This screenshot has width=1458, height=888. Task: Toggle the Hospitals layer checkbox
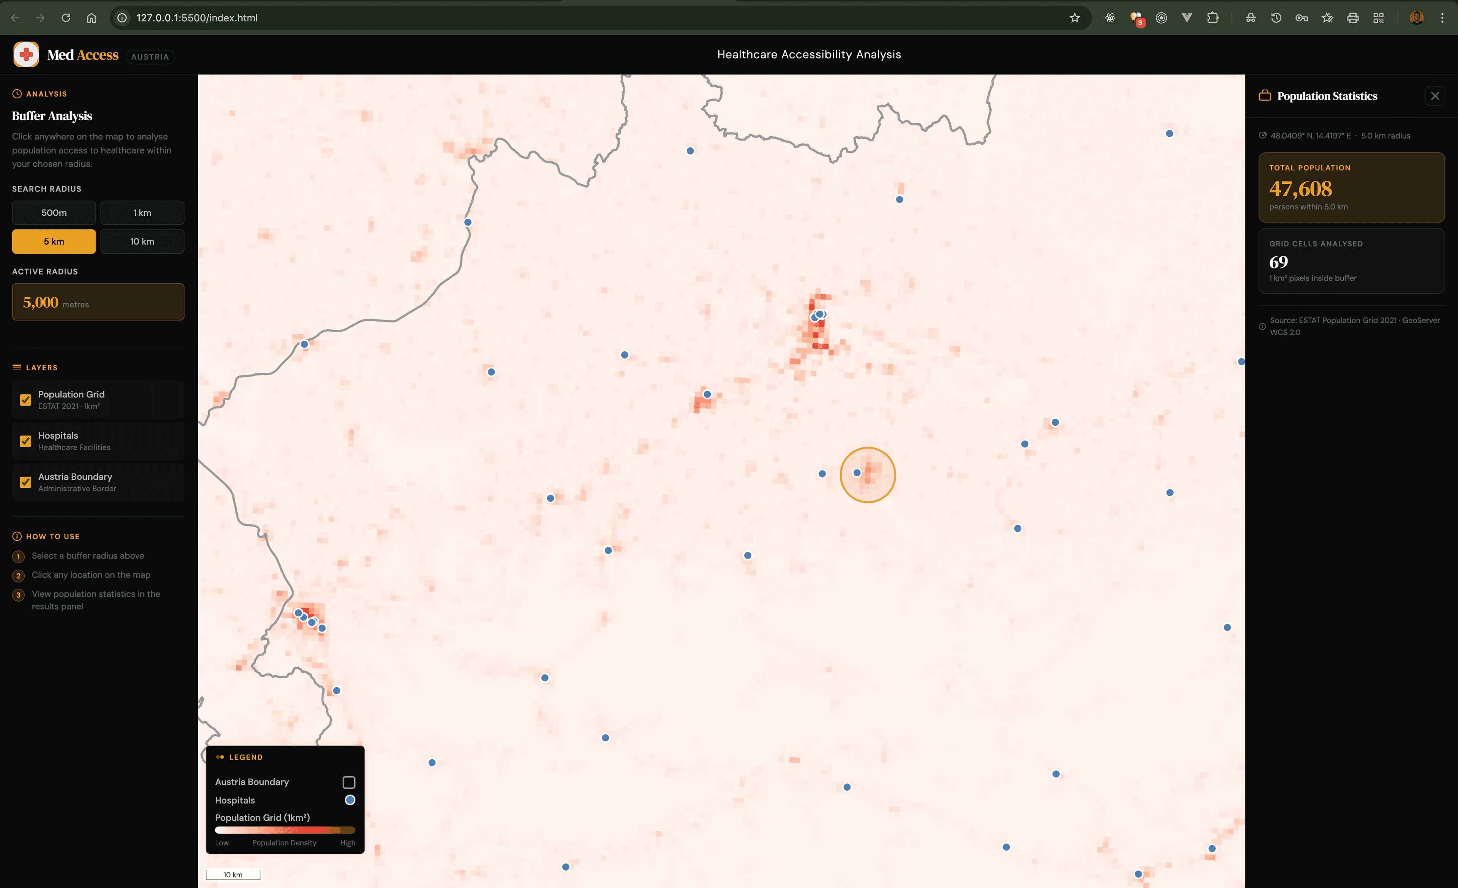point(25,441)
